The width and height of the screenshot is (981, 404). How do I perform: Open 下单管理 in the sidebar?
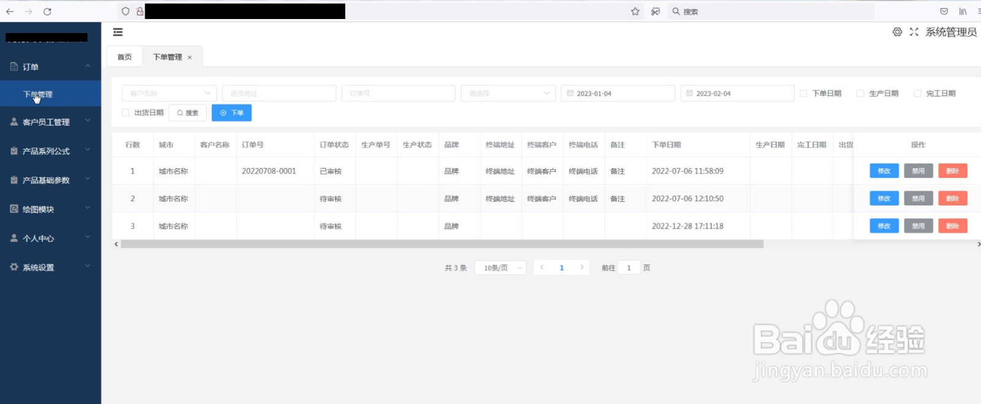50,94
